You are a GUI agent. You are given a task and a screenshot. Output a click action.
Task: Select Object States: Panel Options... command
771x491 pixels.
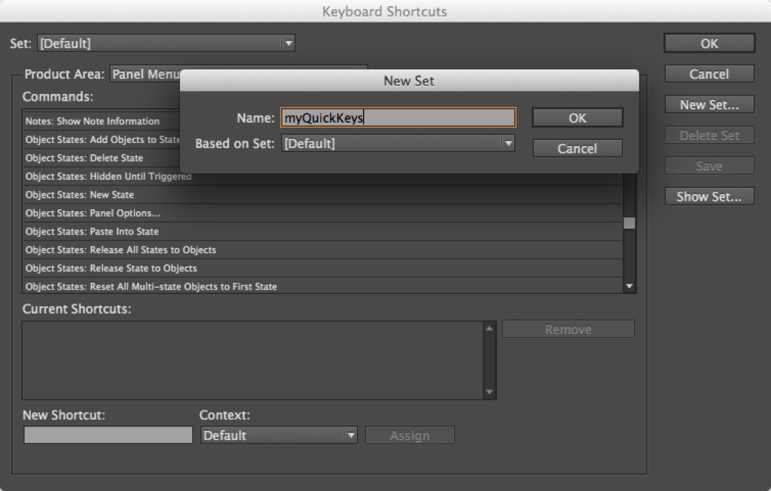(x=93, y=213)
